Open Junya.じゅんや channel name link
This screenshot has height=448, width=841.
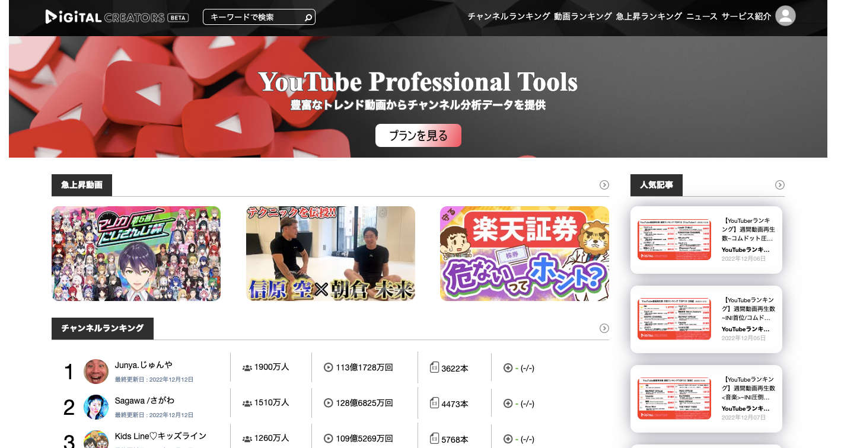[x=144, y=365]
